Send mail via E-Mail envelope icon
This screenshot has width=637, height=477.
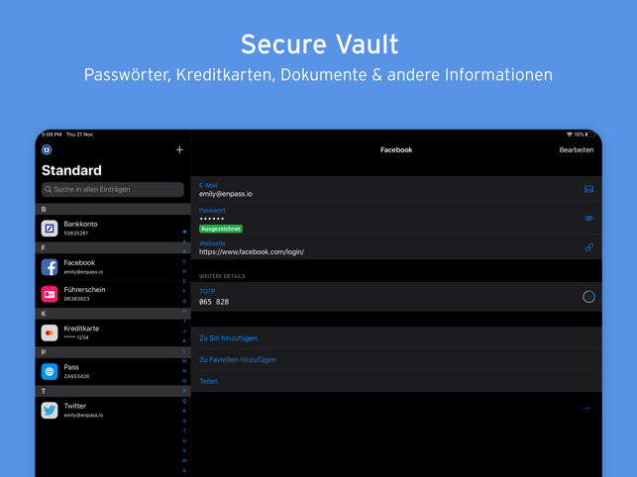588,189
